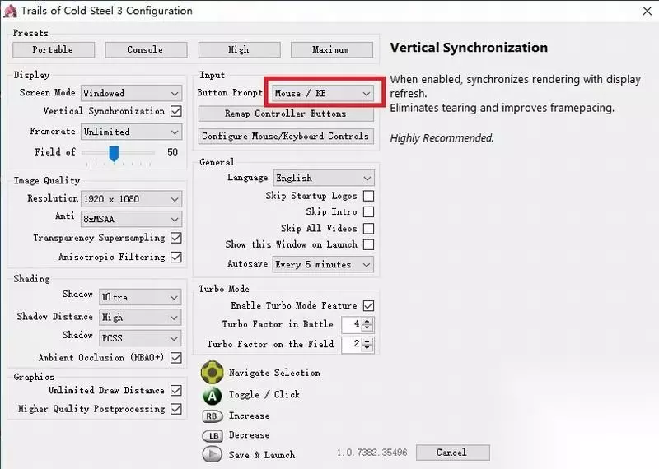Image resolution: width=659 pixels, height=469 pixels.
Task: Toggle Transparency Supersampling checkbox
Action: 176,238
